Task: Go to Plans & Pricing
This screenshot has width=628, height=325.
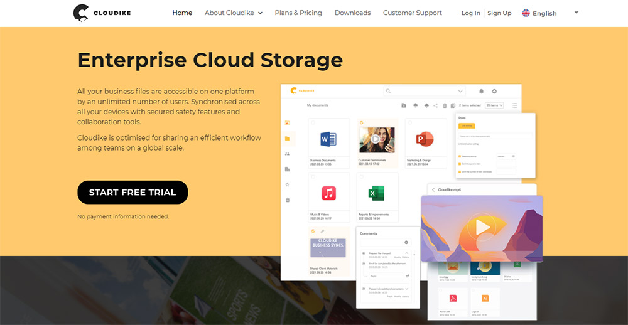Action: click(298, 13)
